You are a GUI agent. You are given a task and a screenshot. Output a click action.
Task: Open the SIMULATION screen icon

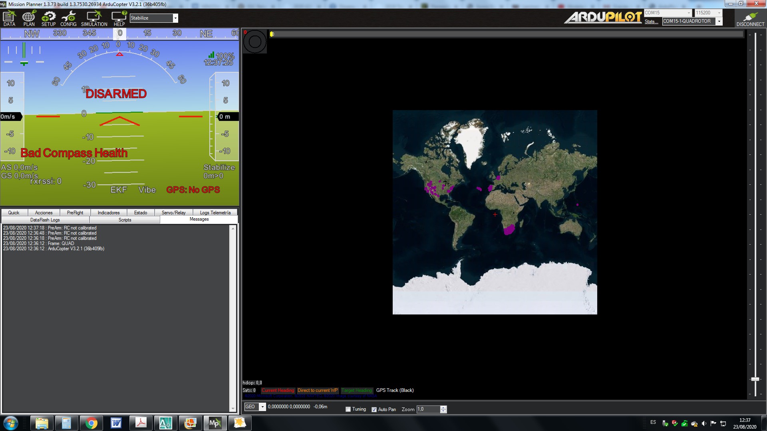pos(94,18)
